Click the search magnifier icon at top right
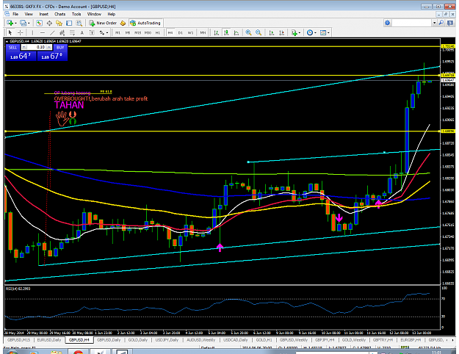 pyautogui.click(x=441, y=23)
